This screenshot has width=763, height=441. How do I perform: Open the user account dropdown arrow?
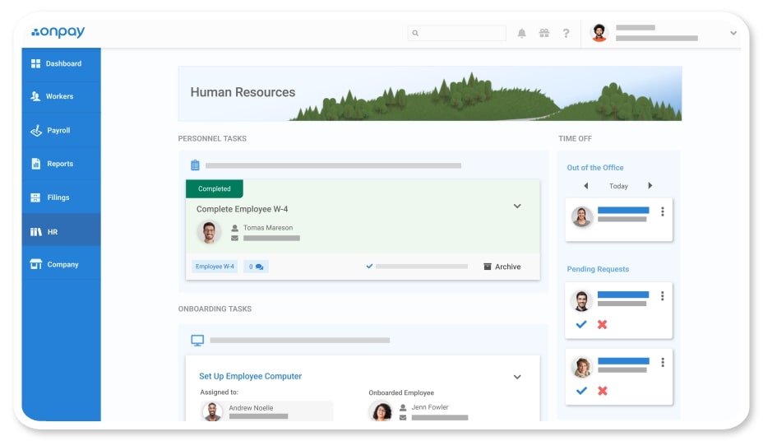733,34
